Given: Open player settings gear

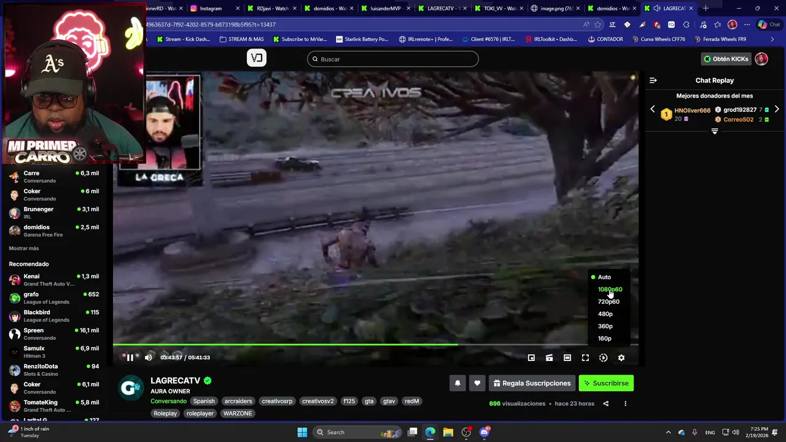Looking at the screenshot, I should point(621,358).
